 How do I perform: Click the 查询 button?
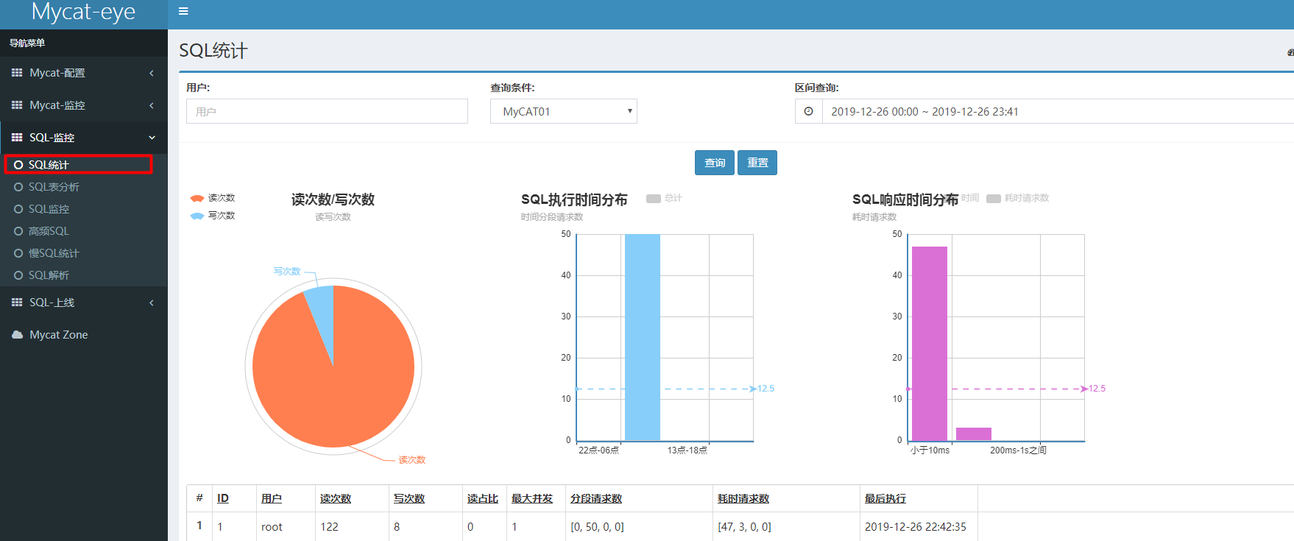(715, 163)
